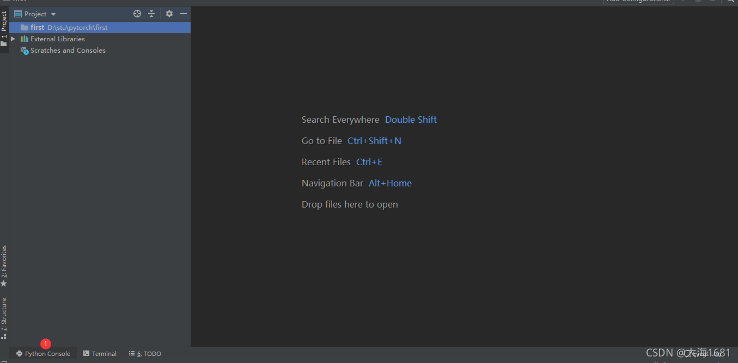
Task: Locate current file with crosshair icon
Action: pyautogui.click(x=137, y=14)
